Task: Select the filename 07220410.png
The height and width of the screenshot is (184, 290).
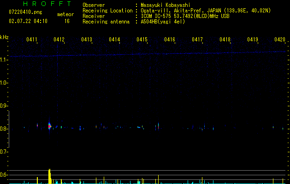Action: pyautogui.click(x=25, y=12)
